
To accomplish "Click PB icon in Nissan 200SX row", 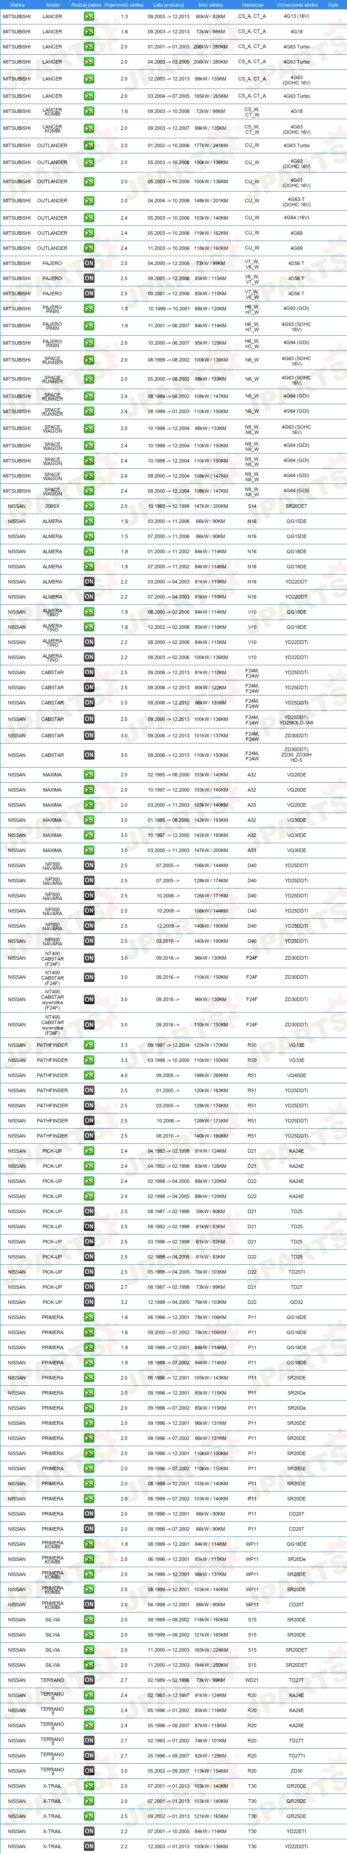I will pyautogui.click(x=89, y=506).
